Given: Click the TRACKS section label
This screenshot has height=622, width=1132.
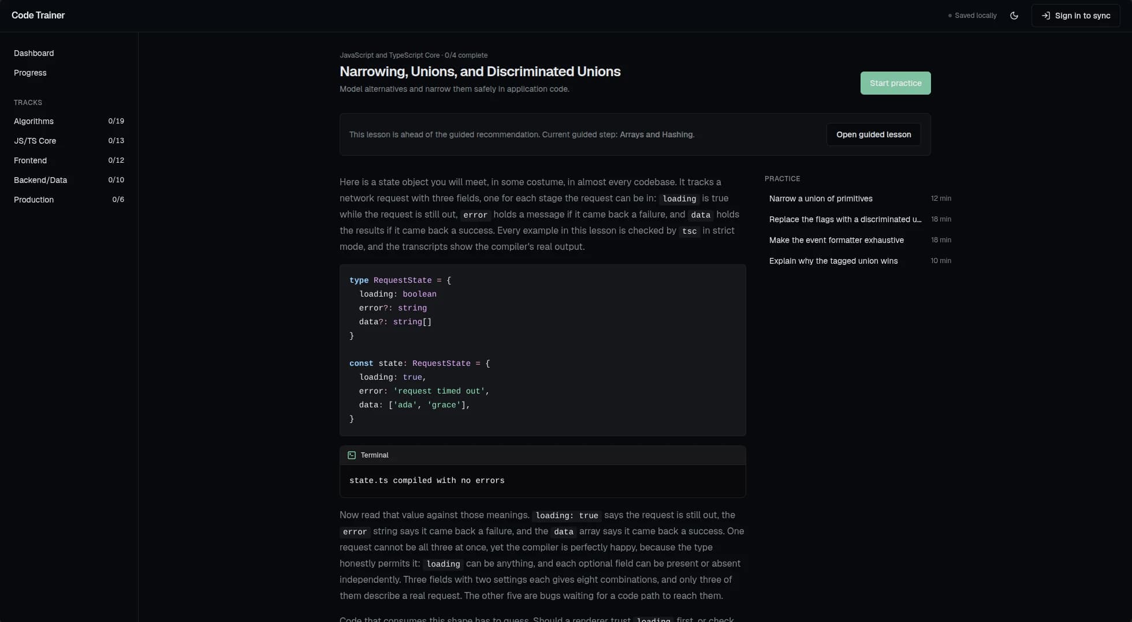Looking at the screenshot, I should pos(28,103).
